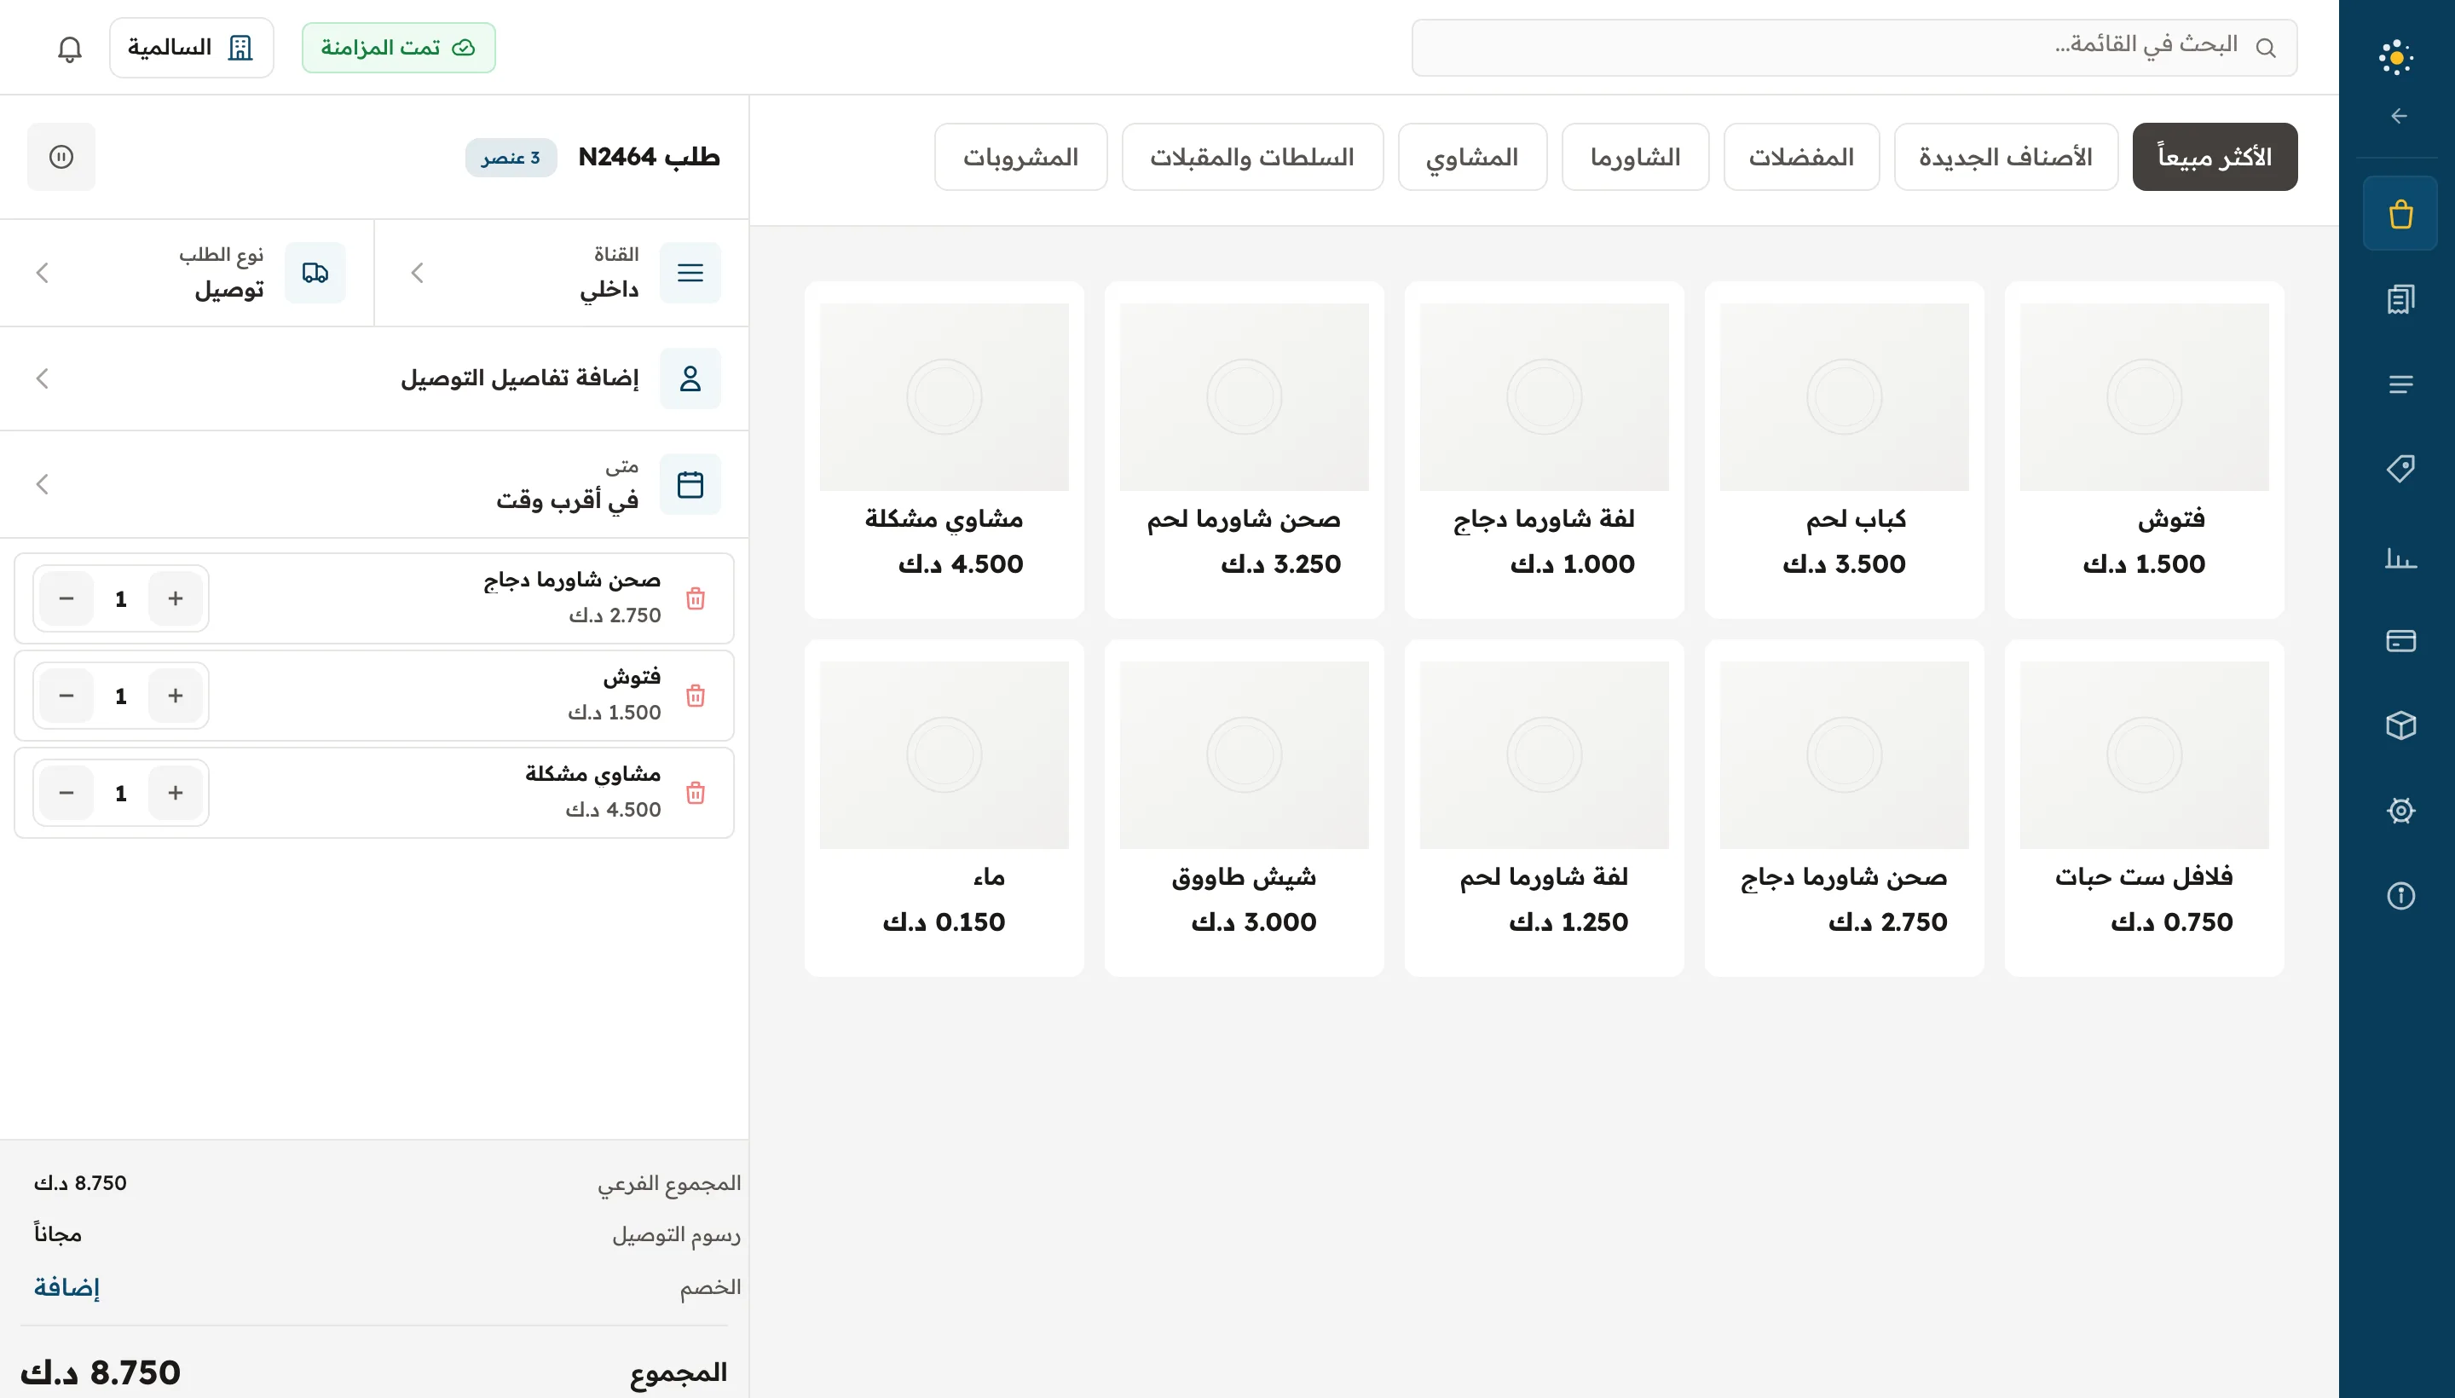Add شيش طاووق item card to order
This screenshot has height=1398, width=2455.
1244,807
